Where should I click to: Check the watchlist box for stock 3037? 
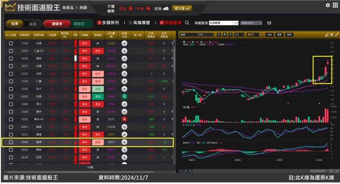pos(11,66)
